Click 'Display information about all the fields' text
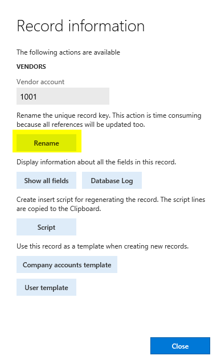 point(96,162)
